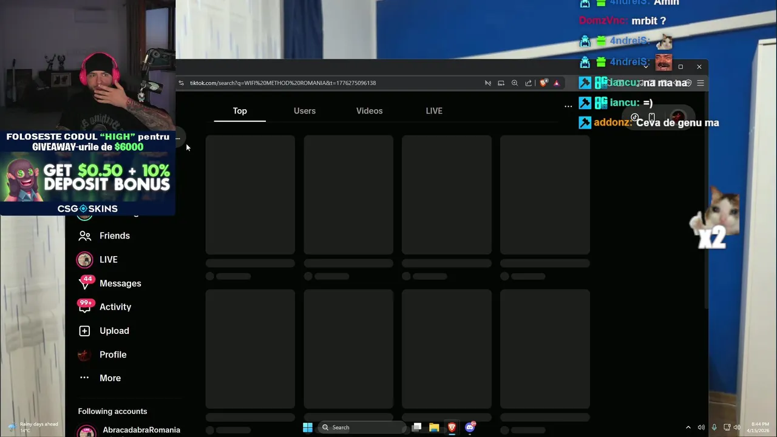The image size is (777, 437).
Task: Open Brave Shields lion icon
Action: pos(543,83)
